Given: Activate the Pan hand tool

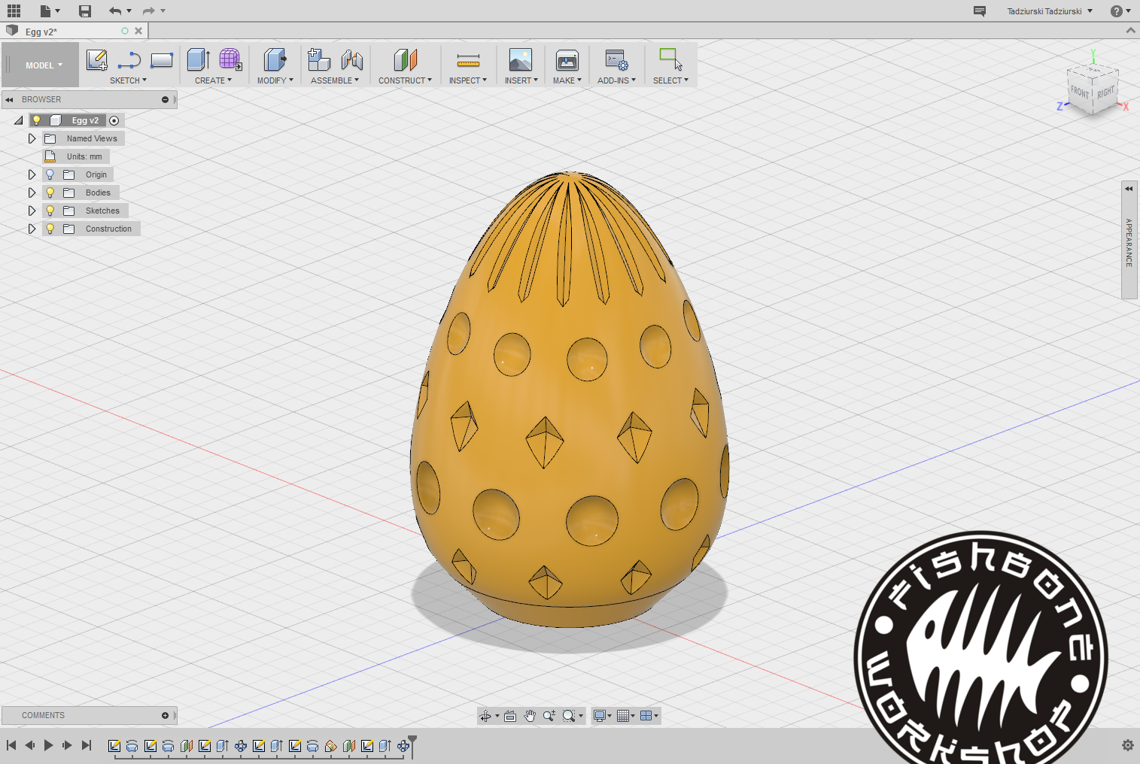Looking at the screenshot, I should tap(530, 716).
